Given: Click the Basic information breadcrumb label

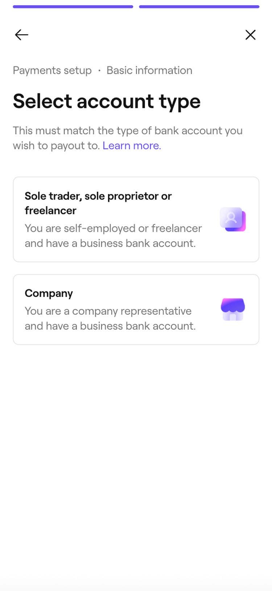Looking at the screenshot, I should 149,70.
